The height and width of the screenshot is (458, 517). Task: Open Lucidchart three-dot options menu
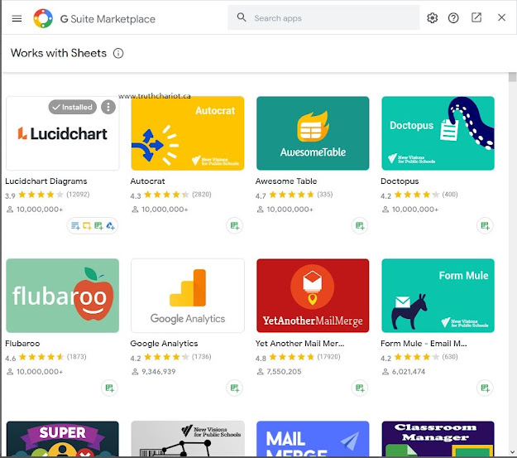point(108,107)
